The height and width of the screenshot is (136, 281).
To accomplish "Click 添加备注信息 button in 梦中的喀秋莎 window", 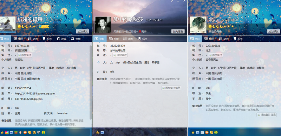I will (171, 88).
